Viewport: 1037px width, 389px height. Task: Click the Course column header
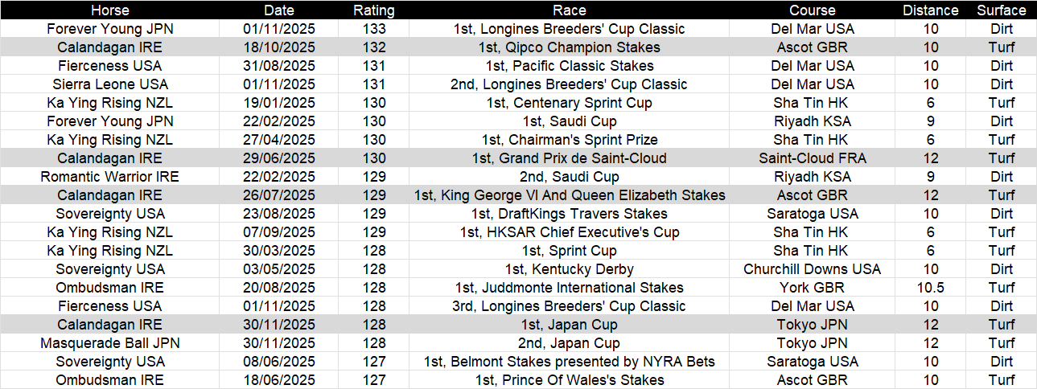click(812, 10)
